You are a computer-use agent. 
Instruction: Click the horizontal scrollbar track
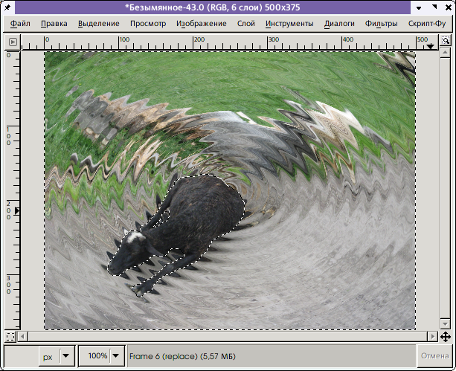(x=223, y=337)
